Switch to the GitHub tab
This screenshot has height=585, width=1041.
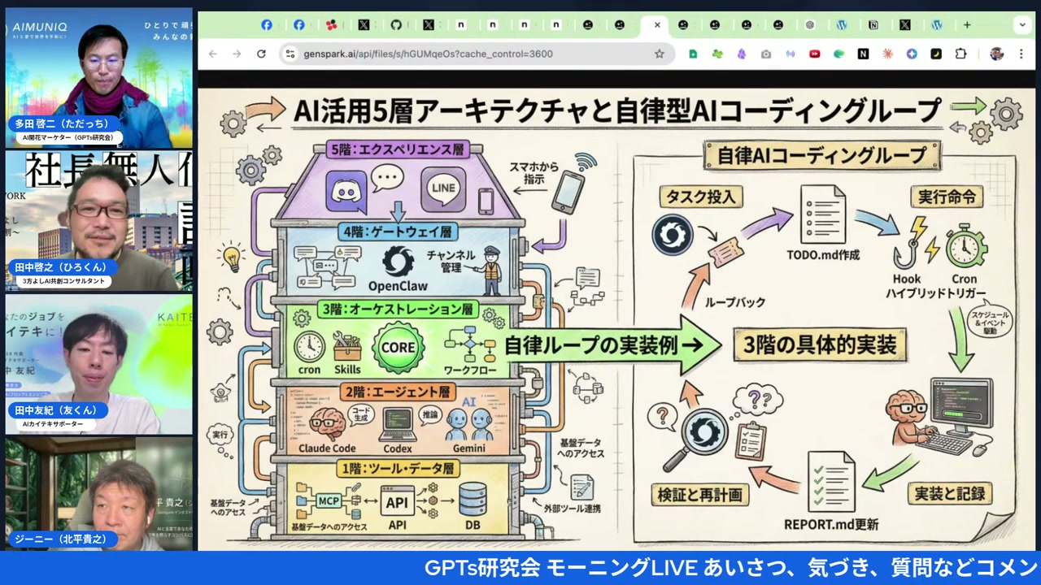[395, 25]
